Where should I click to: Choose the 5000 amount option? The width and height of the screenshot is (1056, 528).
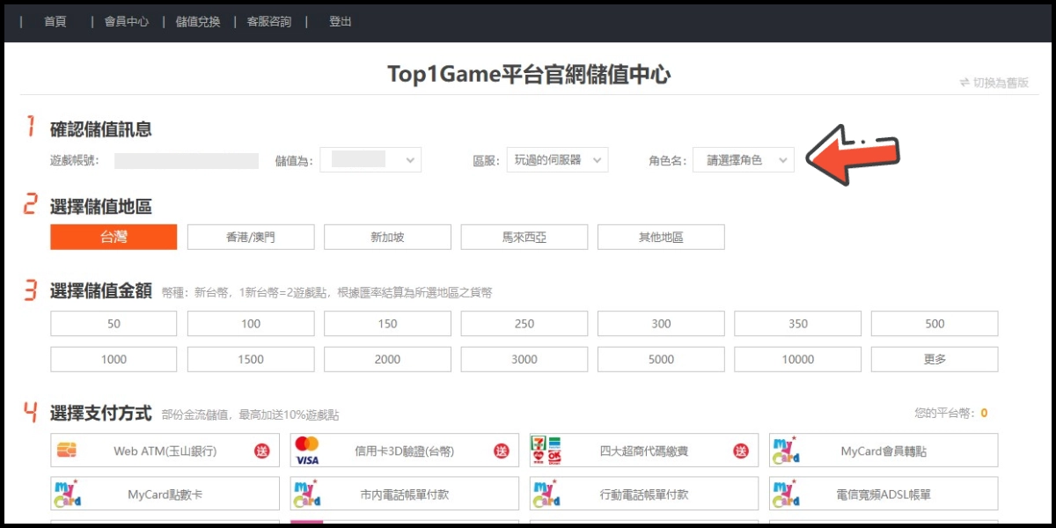pos(661,359)
